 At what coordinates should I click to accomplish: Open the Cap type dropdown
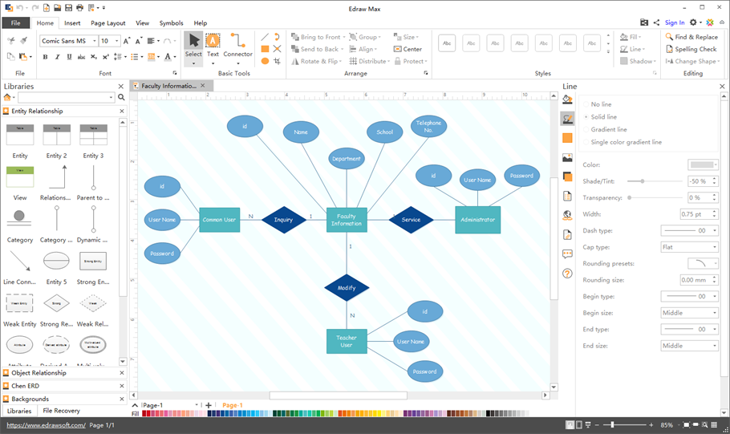689,247
